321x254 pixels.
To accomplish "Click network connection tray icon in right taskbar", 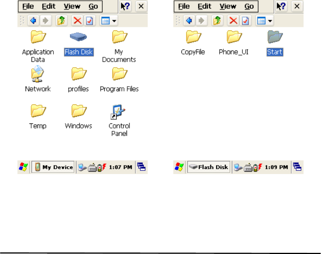I will (238, 167).
